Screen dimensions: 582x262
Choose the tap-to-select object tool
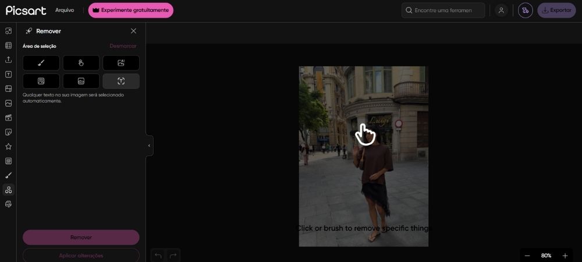[x=81, y=63]
